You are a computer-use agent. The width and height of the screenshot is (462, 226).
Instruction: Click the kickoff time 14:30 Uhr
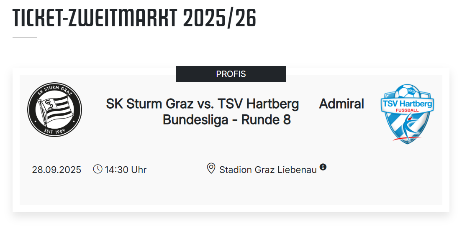[x=126, y=170]
